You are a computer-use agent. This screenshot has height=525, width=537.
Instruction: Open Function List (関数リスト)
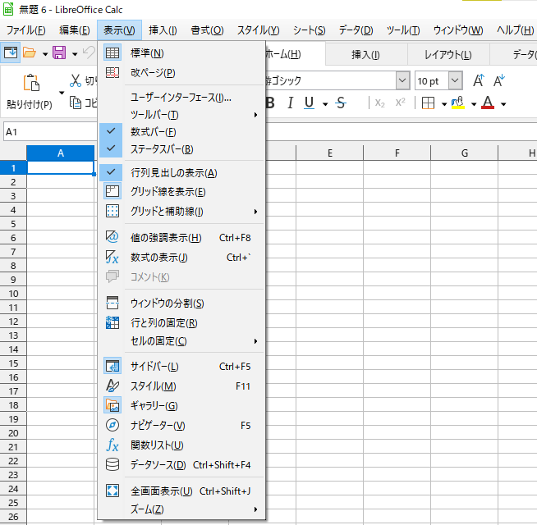click(x=181, y=445)
